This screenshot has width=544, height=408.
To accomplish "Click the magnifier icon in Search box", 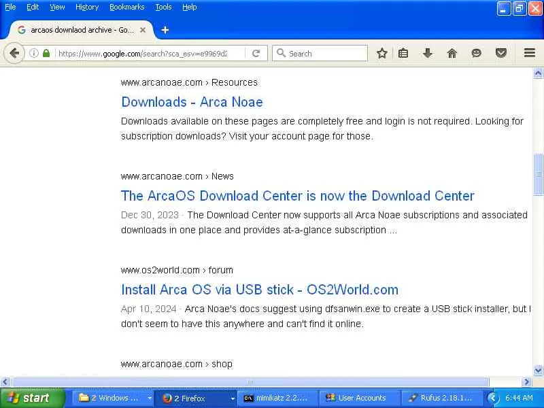I will 281,53.
